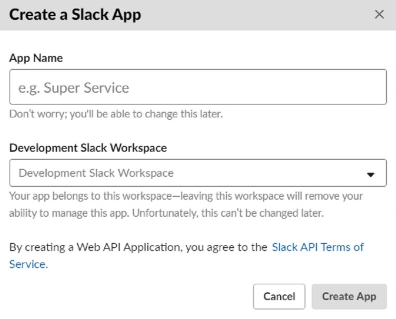Click the "e.g. Super Service" placeholder text
Screen dimensions: 396x319
tap(73, 87)
